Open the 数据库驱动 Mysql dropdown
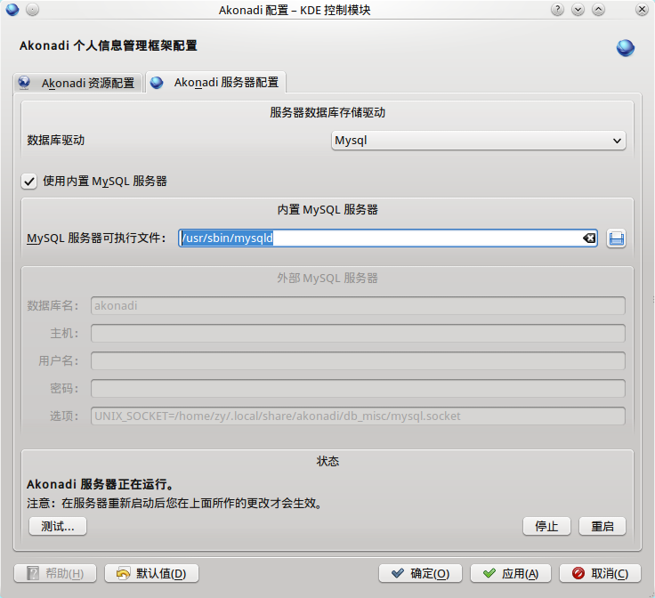 click(x=478, y=141)
